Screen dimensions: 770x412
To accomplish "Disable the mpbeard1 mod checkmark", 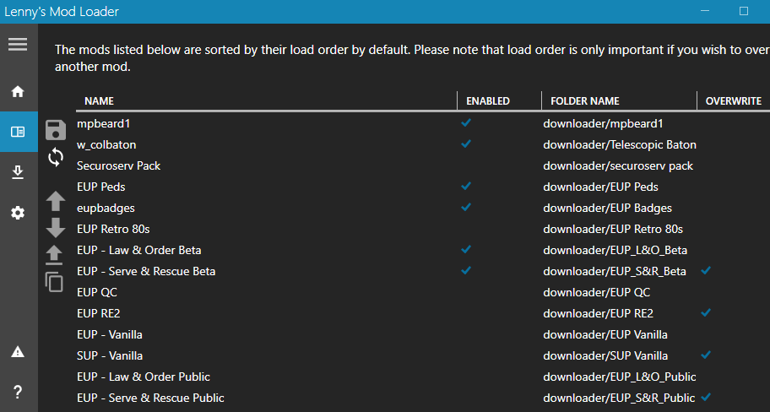I will [x=466, y=123].
